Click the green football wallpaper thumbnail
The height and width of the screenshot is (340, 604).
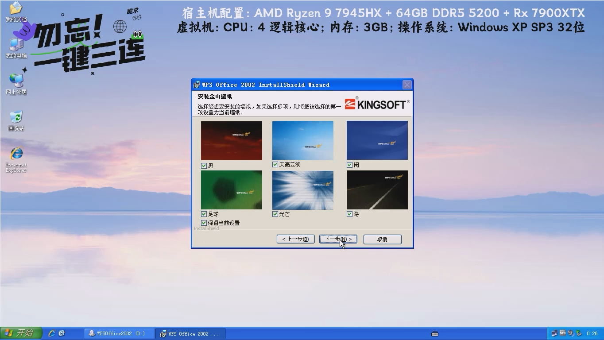[x=232, y=190]
